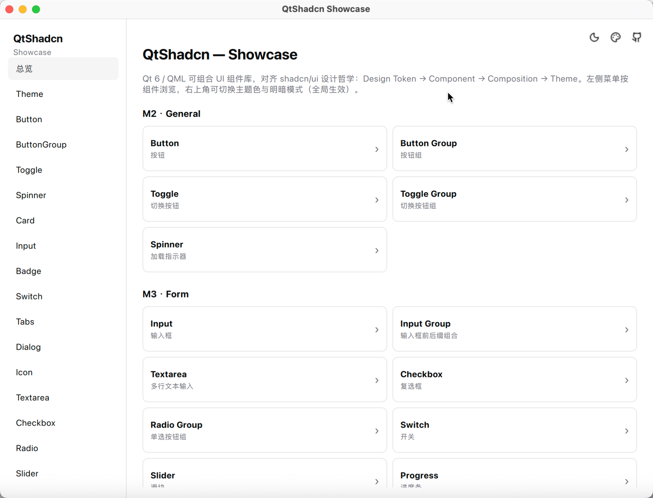653x498 pixels.
Task: Open Switch in the sidebar
Action: [63, 296]
